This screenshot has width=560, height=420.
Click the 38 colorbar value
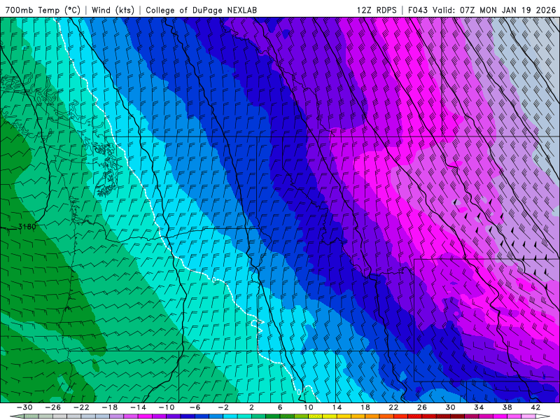pos(507,407)
